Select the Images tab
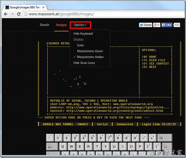The width and height of the screenshot is (186, 158). 61,25
